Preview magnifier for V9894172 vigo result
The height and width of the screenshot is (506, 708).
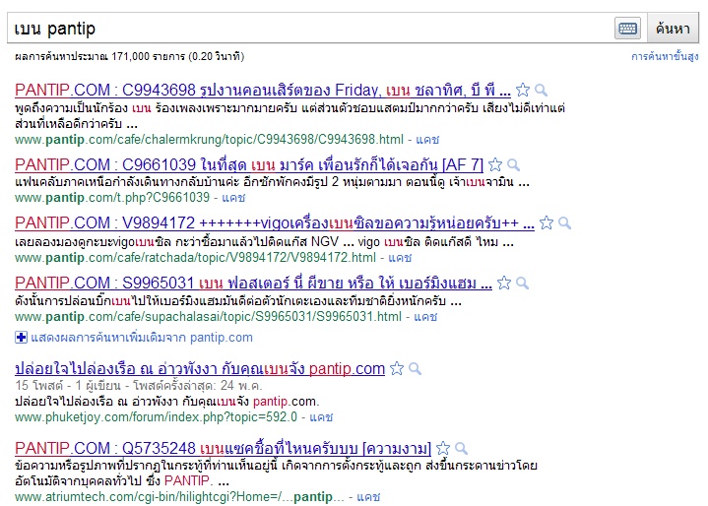point(564,223)
